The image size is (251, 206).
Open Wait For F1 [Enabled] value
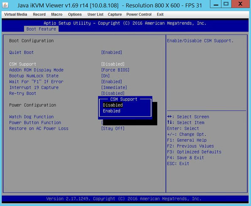coord(112,82)
